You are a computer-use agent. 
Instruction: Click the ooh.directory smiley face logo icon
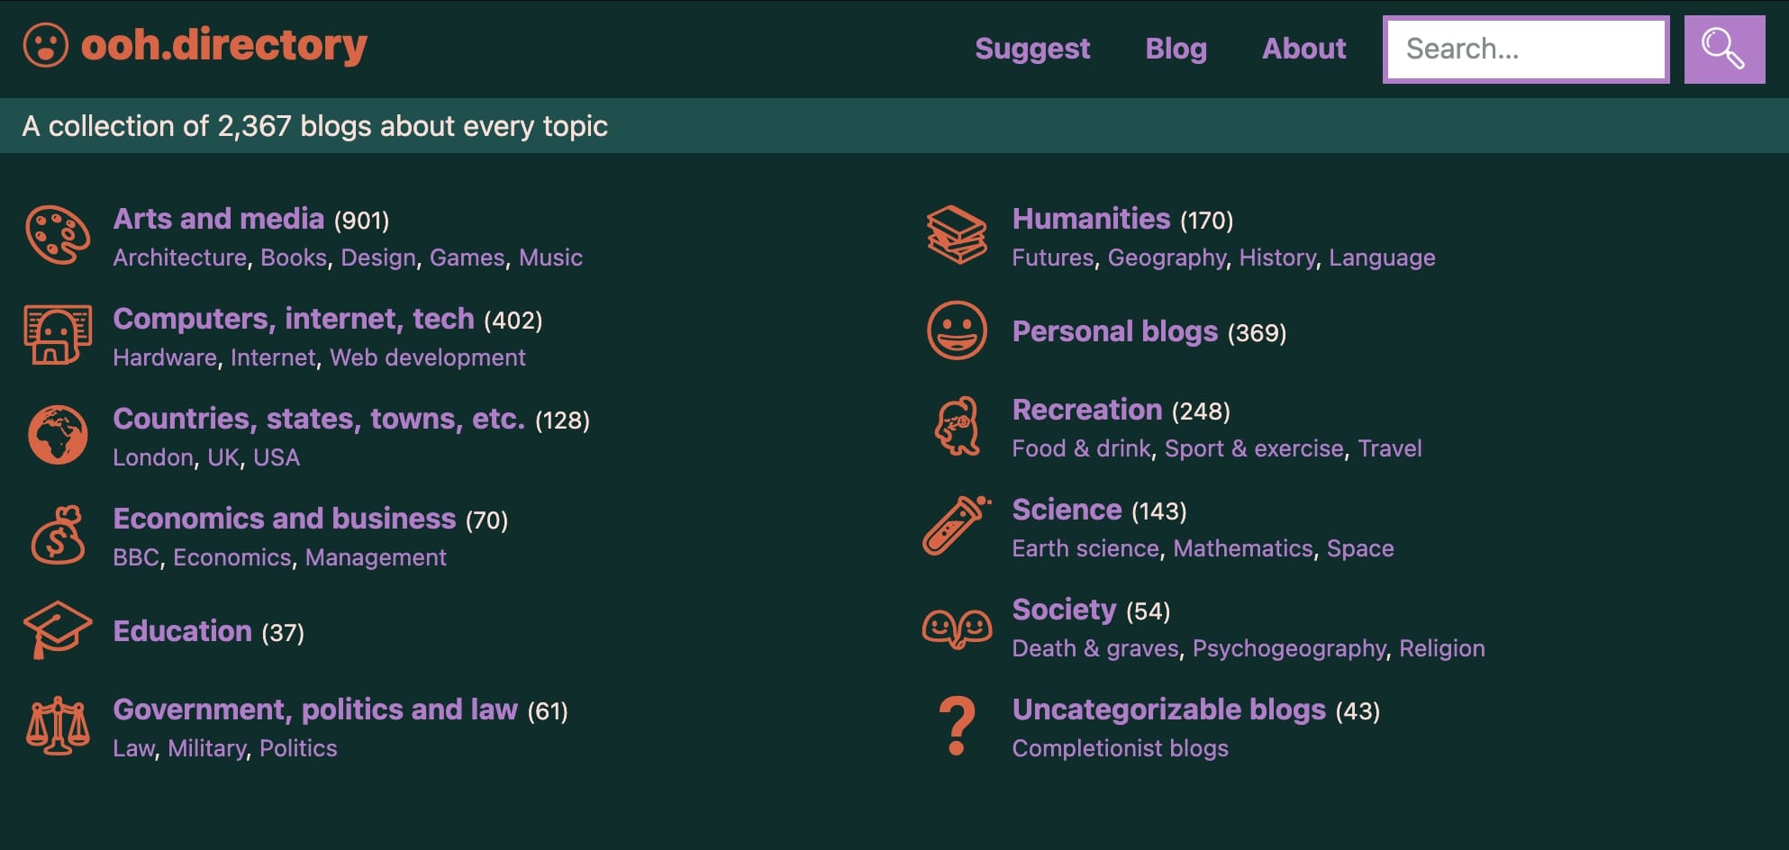point(46,47)
